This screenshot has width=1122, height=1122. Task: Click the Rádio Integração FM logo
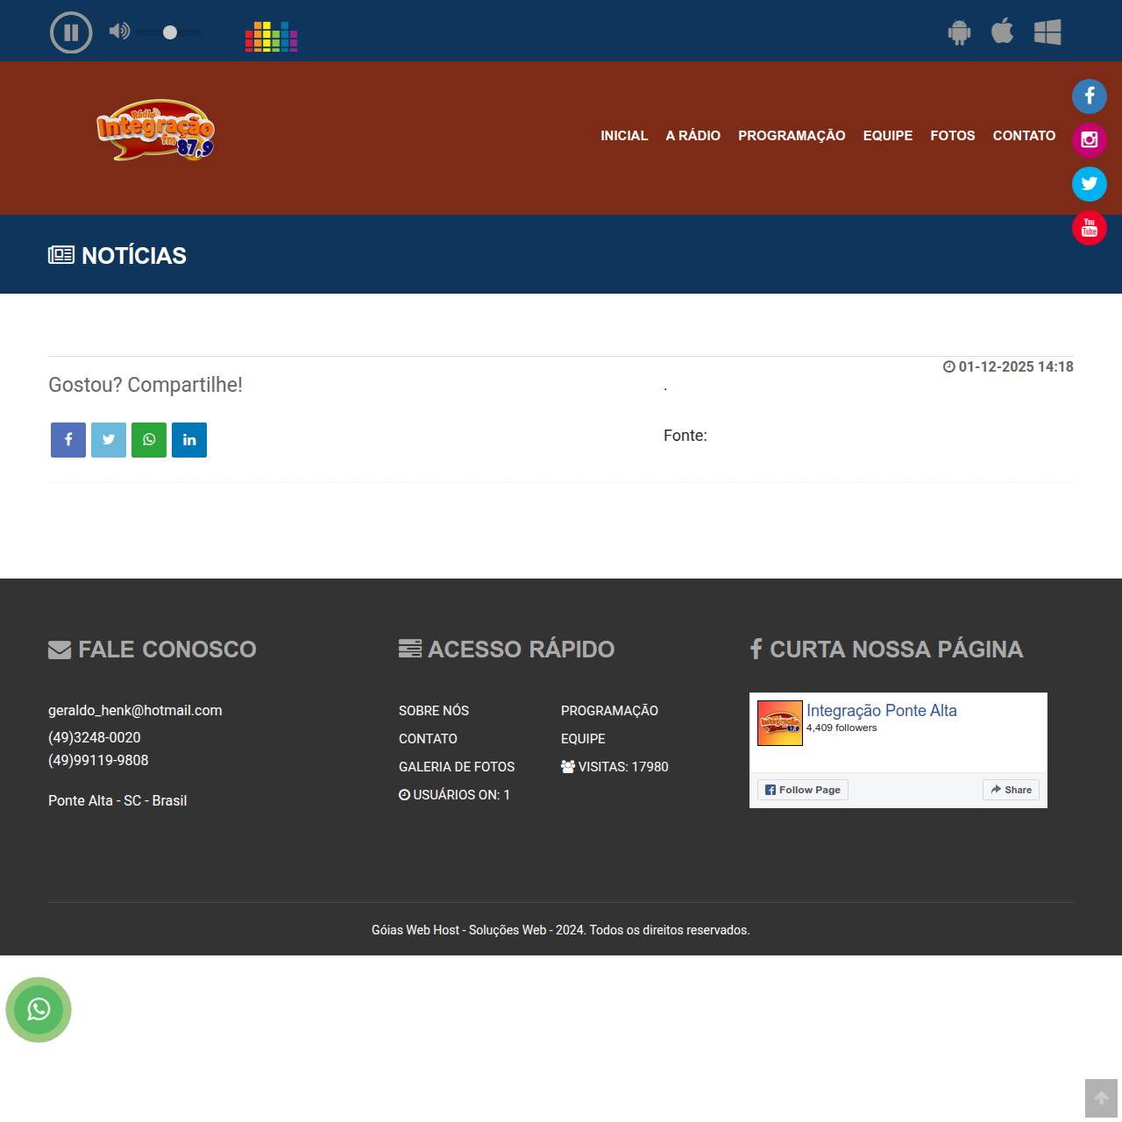tap(155, 131)
